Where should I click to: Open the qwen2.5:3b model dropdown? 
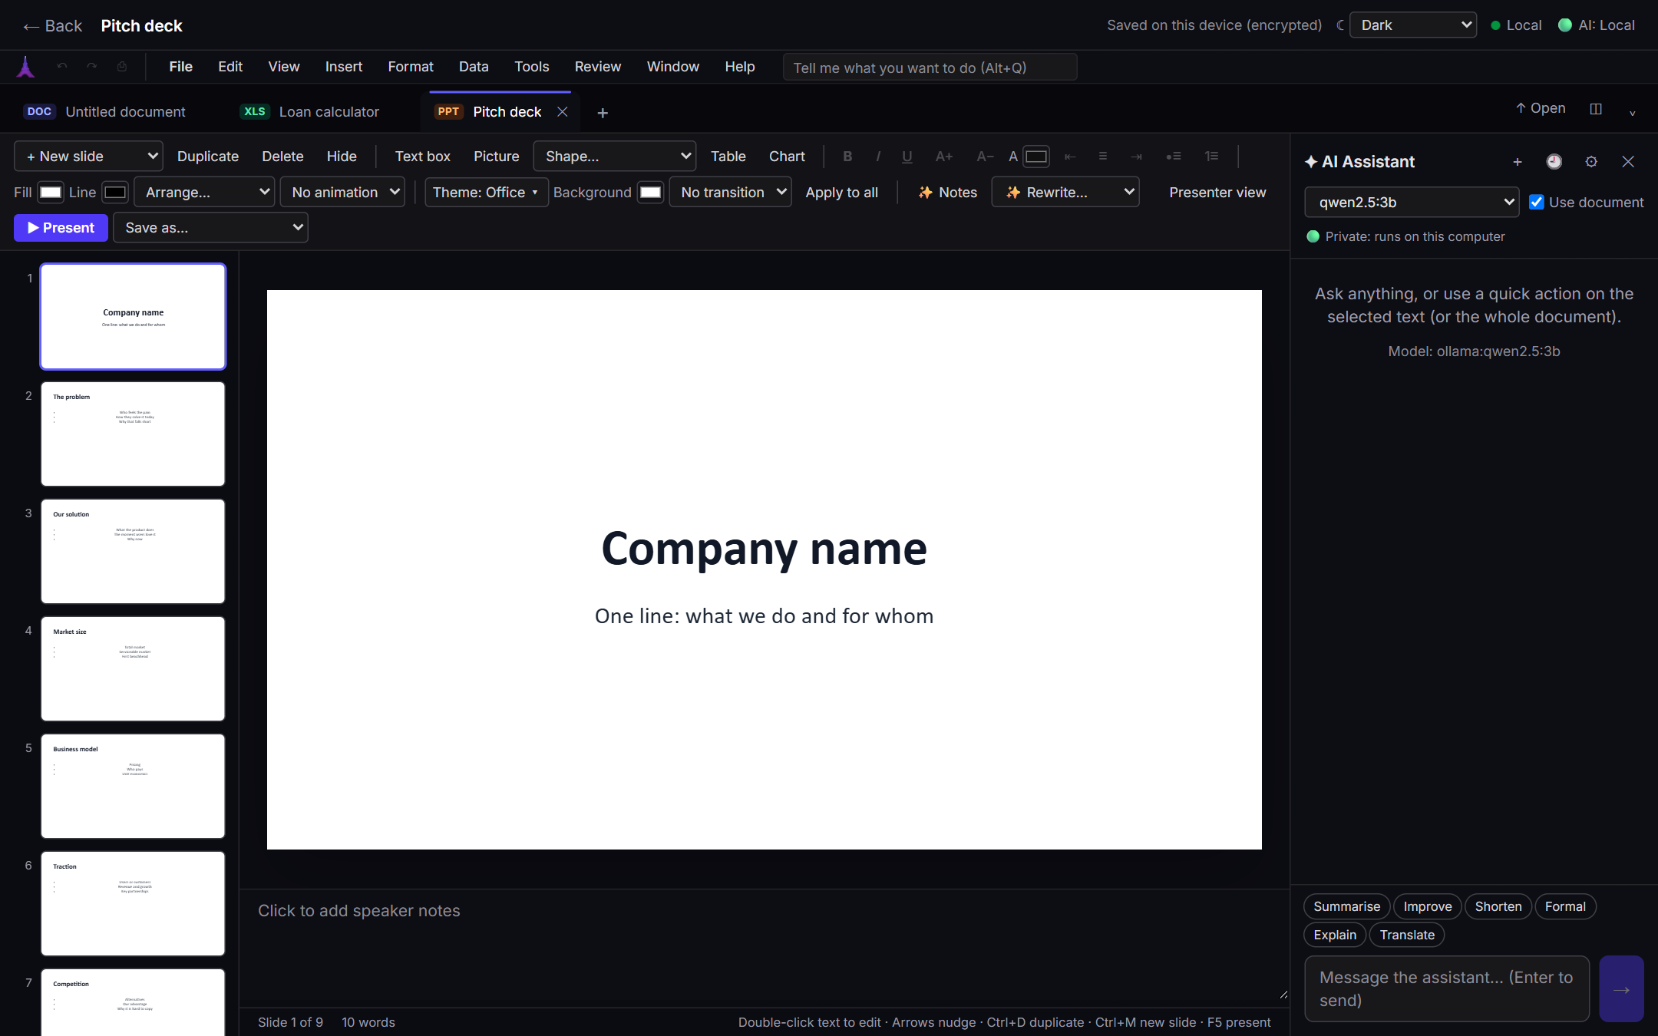tap(1412, 203)
